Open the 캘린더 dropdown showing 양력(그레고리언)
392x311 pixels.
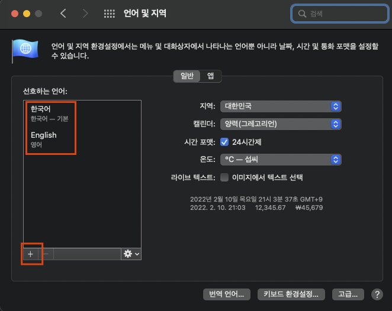pos(281,124)
